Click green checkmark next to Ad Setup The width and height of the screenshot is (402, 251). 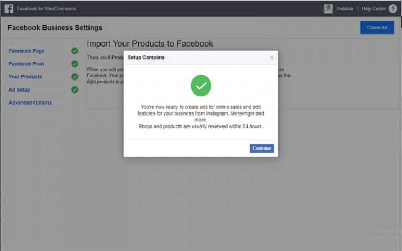point(75,89)
